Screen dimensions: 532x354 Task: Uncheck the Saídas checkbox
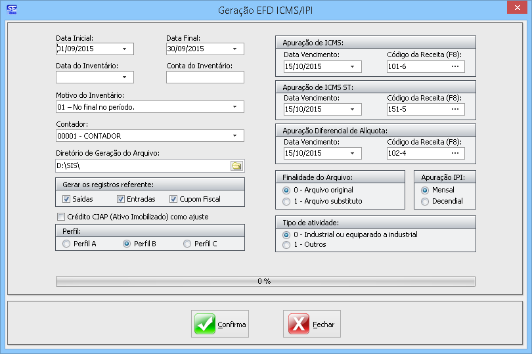tap(66, 199)
